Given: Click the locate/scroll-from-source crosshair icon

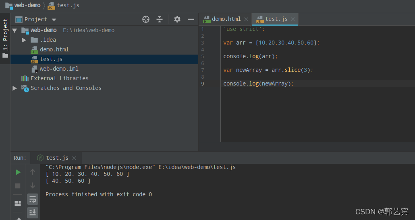Looking at the screenshot, I should click(x=146, y=19).
